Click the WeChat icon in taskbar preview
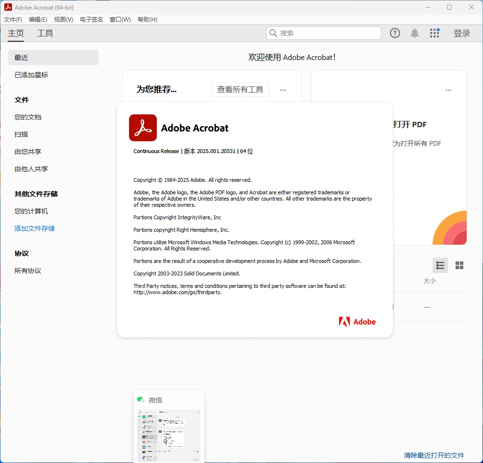This screenshot has height=463, width=483. coord(141,400)
